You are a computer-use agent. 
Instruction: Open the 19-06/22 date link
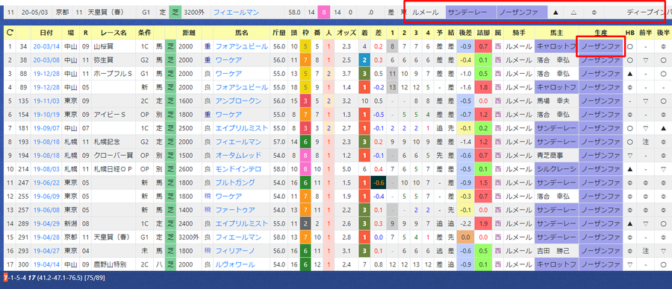(x=46, y=182)
